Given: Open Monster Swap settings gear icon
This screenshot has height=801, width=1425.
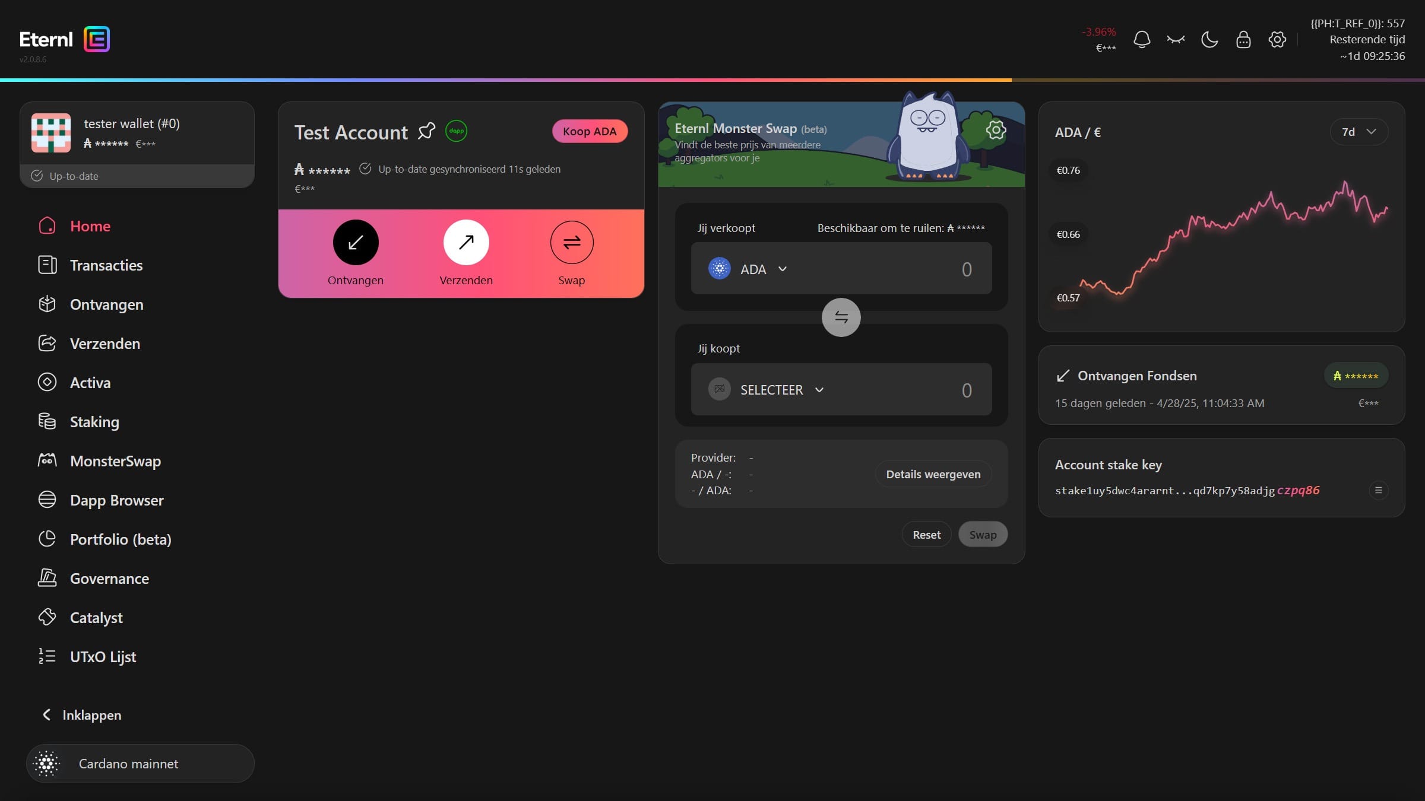Looking at the screenshot, I should coord(996,130).
